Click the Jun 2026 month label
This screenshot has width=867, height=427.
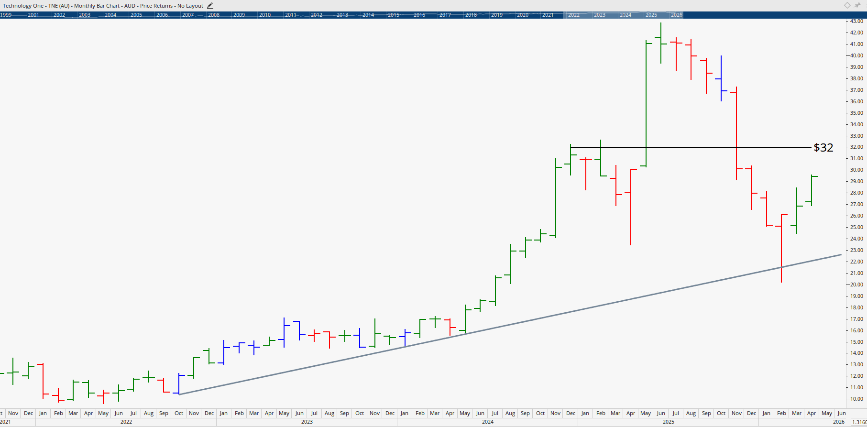pos(842,413)
